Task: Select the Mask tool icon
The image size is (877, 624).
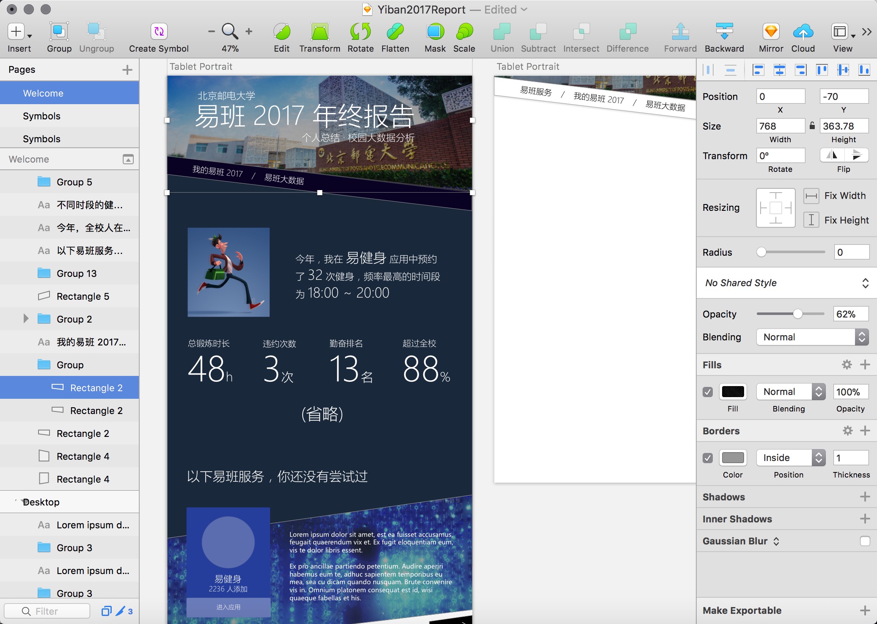Action: point(435,31)
